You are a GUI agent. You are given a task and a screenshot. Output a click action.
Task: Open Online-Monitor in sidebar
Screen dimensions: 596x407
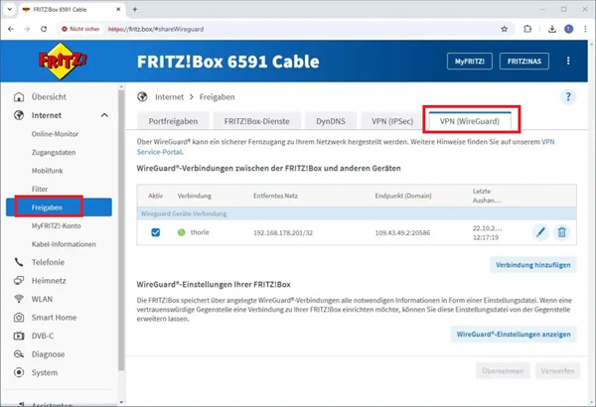[x=55, y=134]
